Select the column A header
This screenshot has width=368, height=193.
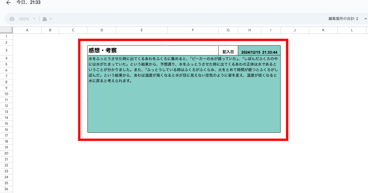pyautogui.click(x=27, y=30)
